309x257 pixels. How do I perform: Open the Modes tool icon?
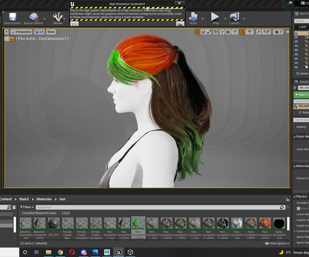pyautogui.click(x=58, y=17)
